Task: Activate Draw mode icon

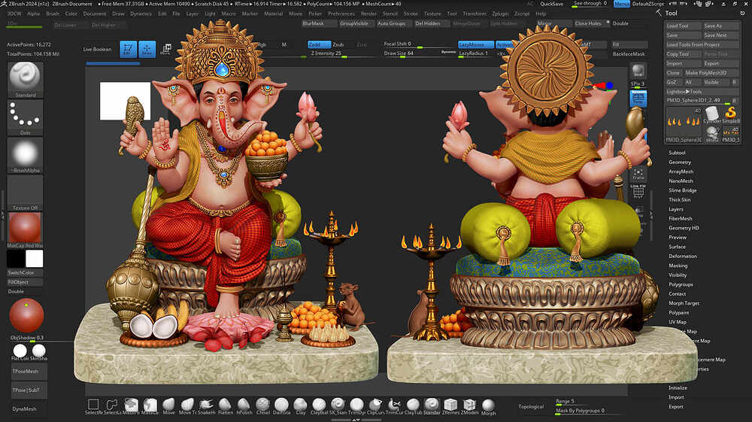Action: point(147,49)
